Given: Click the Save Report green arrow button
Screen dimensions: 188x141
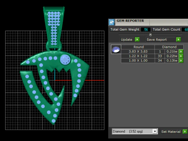Looking at the screenshot, I should [178, 40].
